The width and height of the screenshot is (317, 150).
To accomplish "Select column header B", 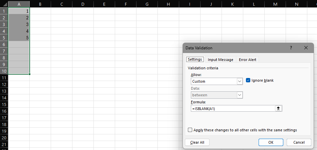I will point(40,4).
